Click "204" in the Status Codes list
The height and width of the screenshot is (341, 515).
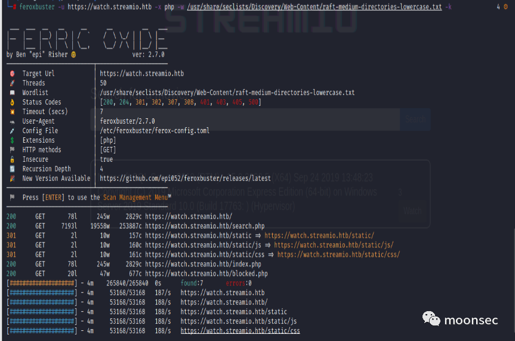(124, 102)
